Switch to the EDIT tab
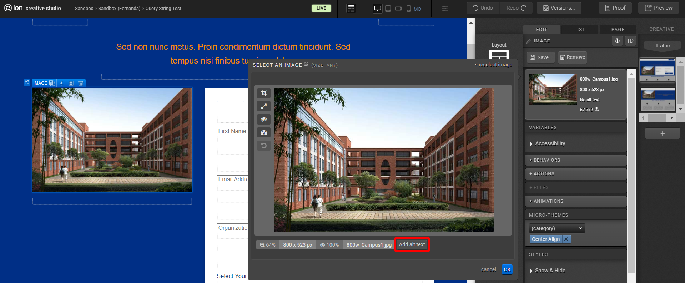This screenshot has height=283, width=685. click(x=542, y=29)
